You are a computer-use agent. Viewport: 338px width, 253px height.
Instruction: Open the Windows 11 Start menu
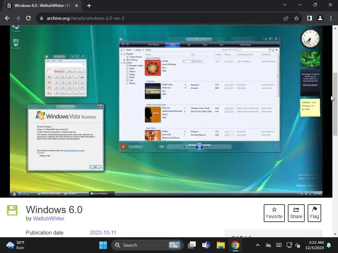click(x=103, y=245)
